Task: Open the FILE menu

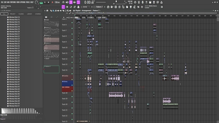Action: (x=2, y=2)
